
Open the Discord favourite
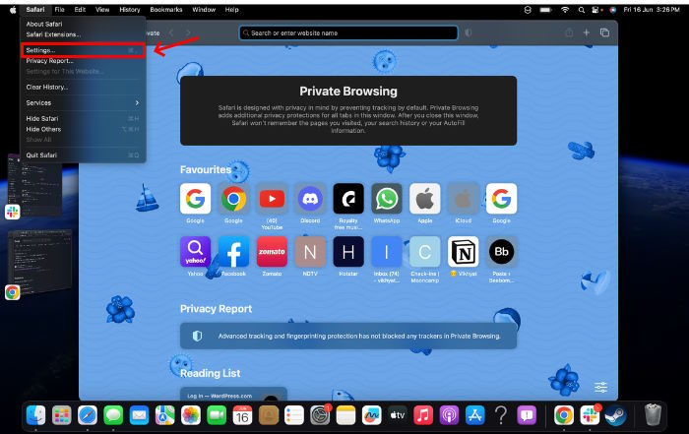tap(310, 199)
